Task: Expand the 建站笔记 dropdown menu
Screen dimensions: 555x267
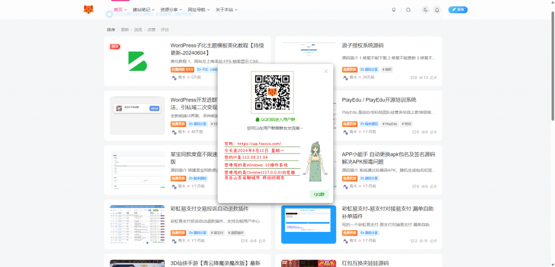Action: [143, 10]
